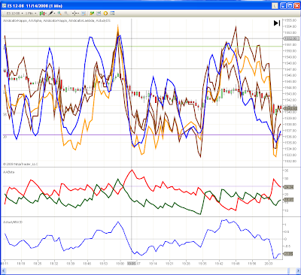
Task: Minimize the chart window
Action: (284, 6)
